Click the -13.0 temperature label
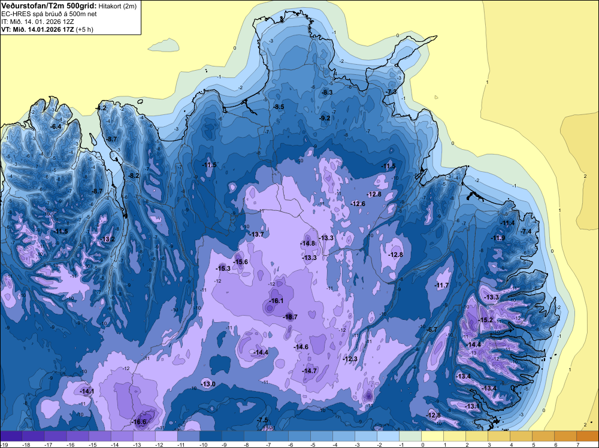Viewport: 599px width, 448px height. click(x=208, y=384)
